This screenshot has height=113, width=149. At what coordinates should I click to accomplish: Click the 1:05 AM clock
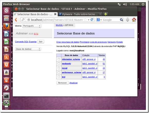[134, 4]
